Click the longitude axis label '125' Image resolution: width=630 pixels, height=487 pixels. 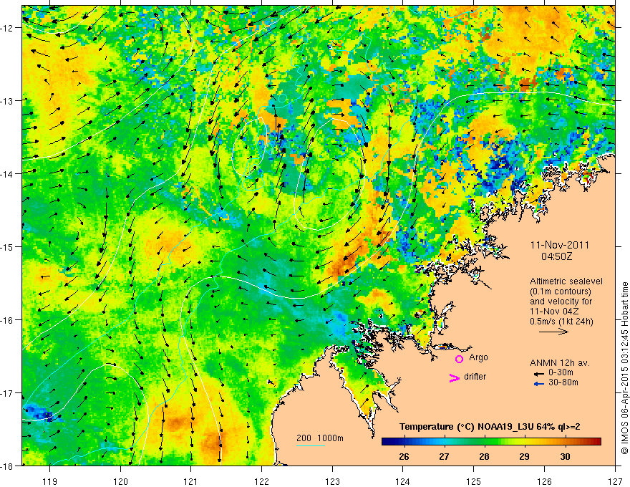click(x=474, y=481)
